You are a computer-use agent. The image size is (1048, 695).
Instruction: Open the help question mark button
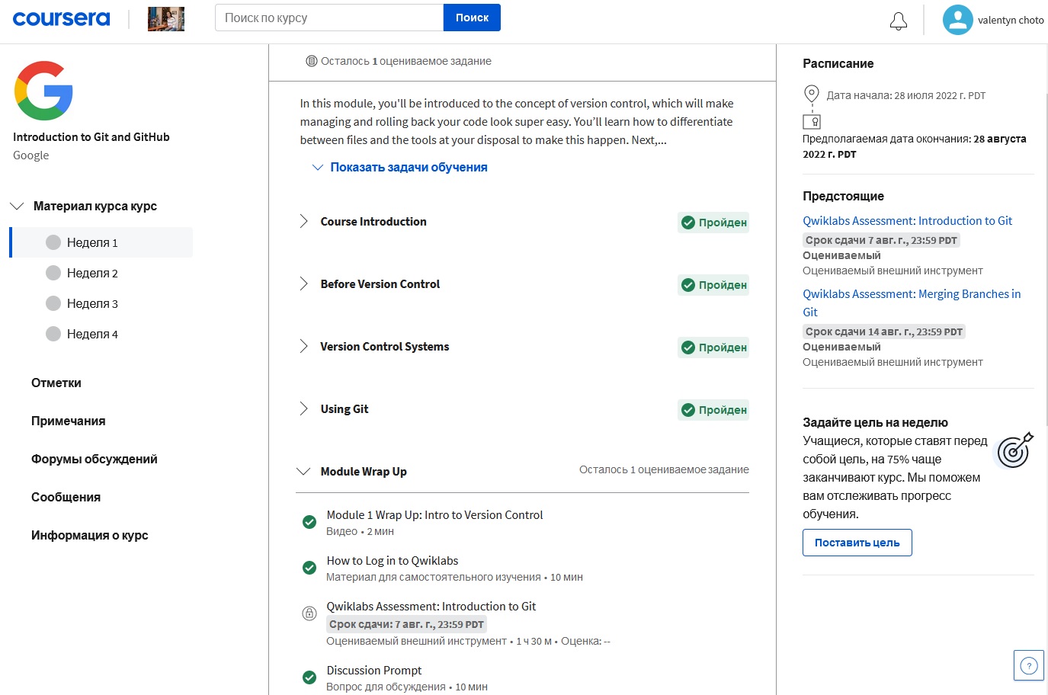1029,665
